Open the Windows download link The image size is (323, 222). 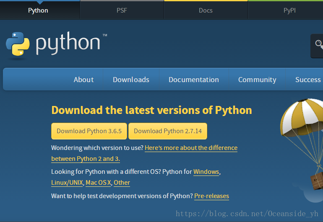(206, 172)
